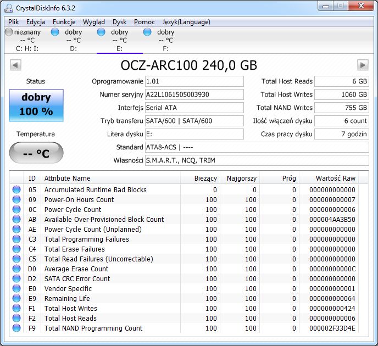
Task: Click status orb for Average Erase Count
Action: [16, 269]
